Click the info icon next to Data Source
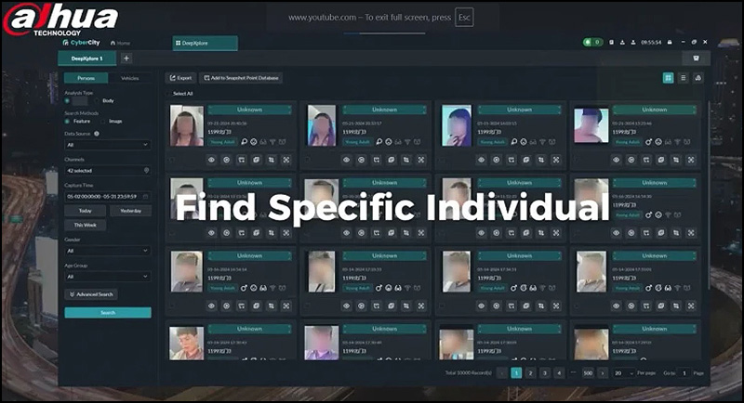The width and height of the screenshot is (744, 403). (97, 134)
